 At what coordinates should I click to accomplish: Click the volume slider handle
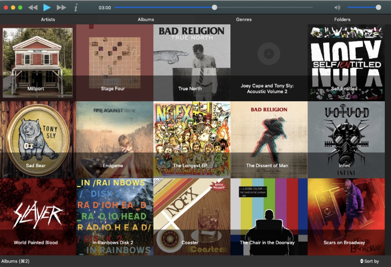pos(378,8)
